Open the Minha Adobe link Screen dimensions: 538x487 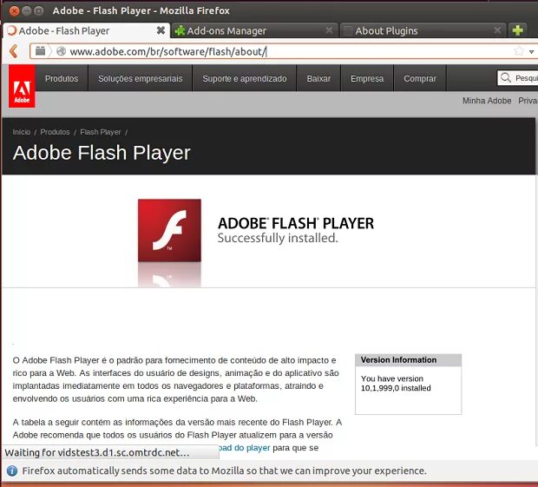487,101
